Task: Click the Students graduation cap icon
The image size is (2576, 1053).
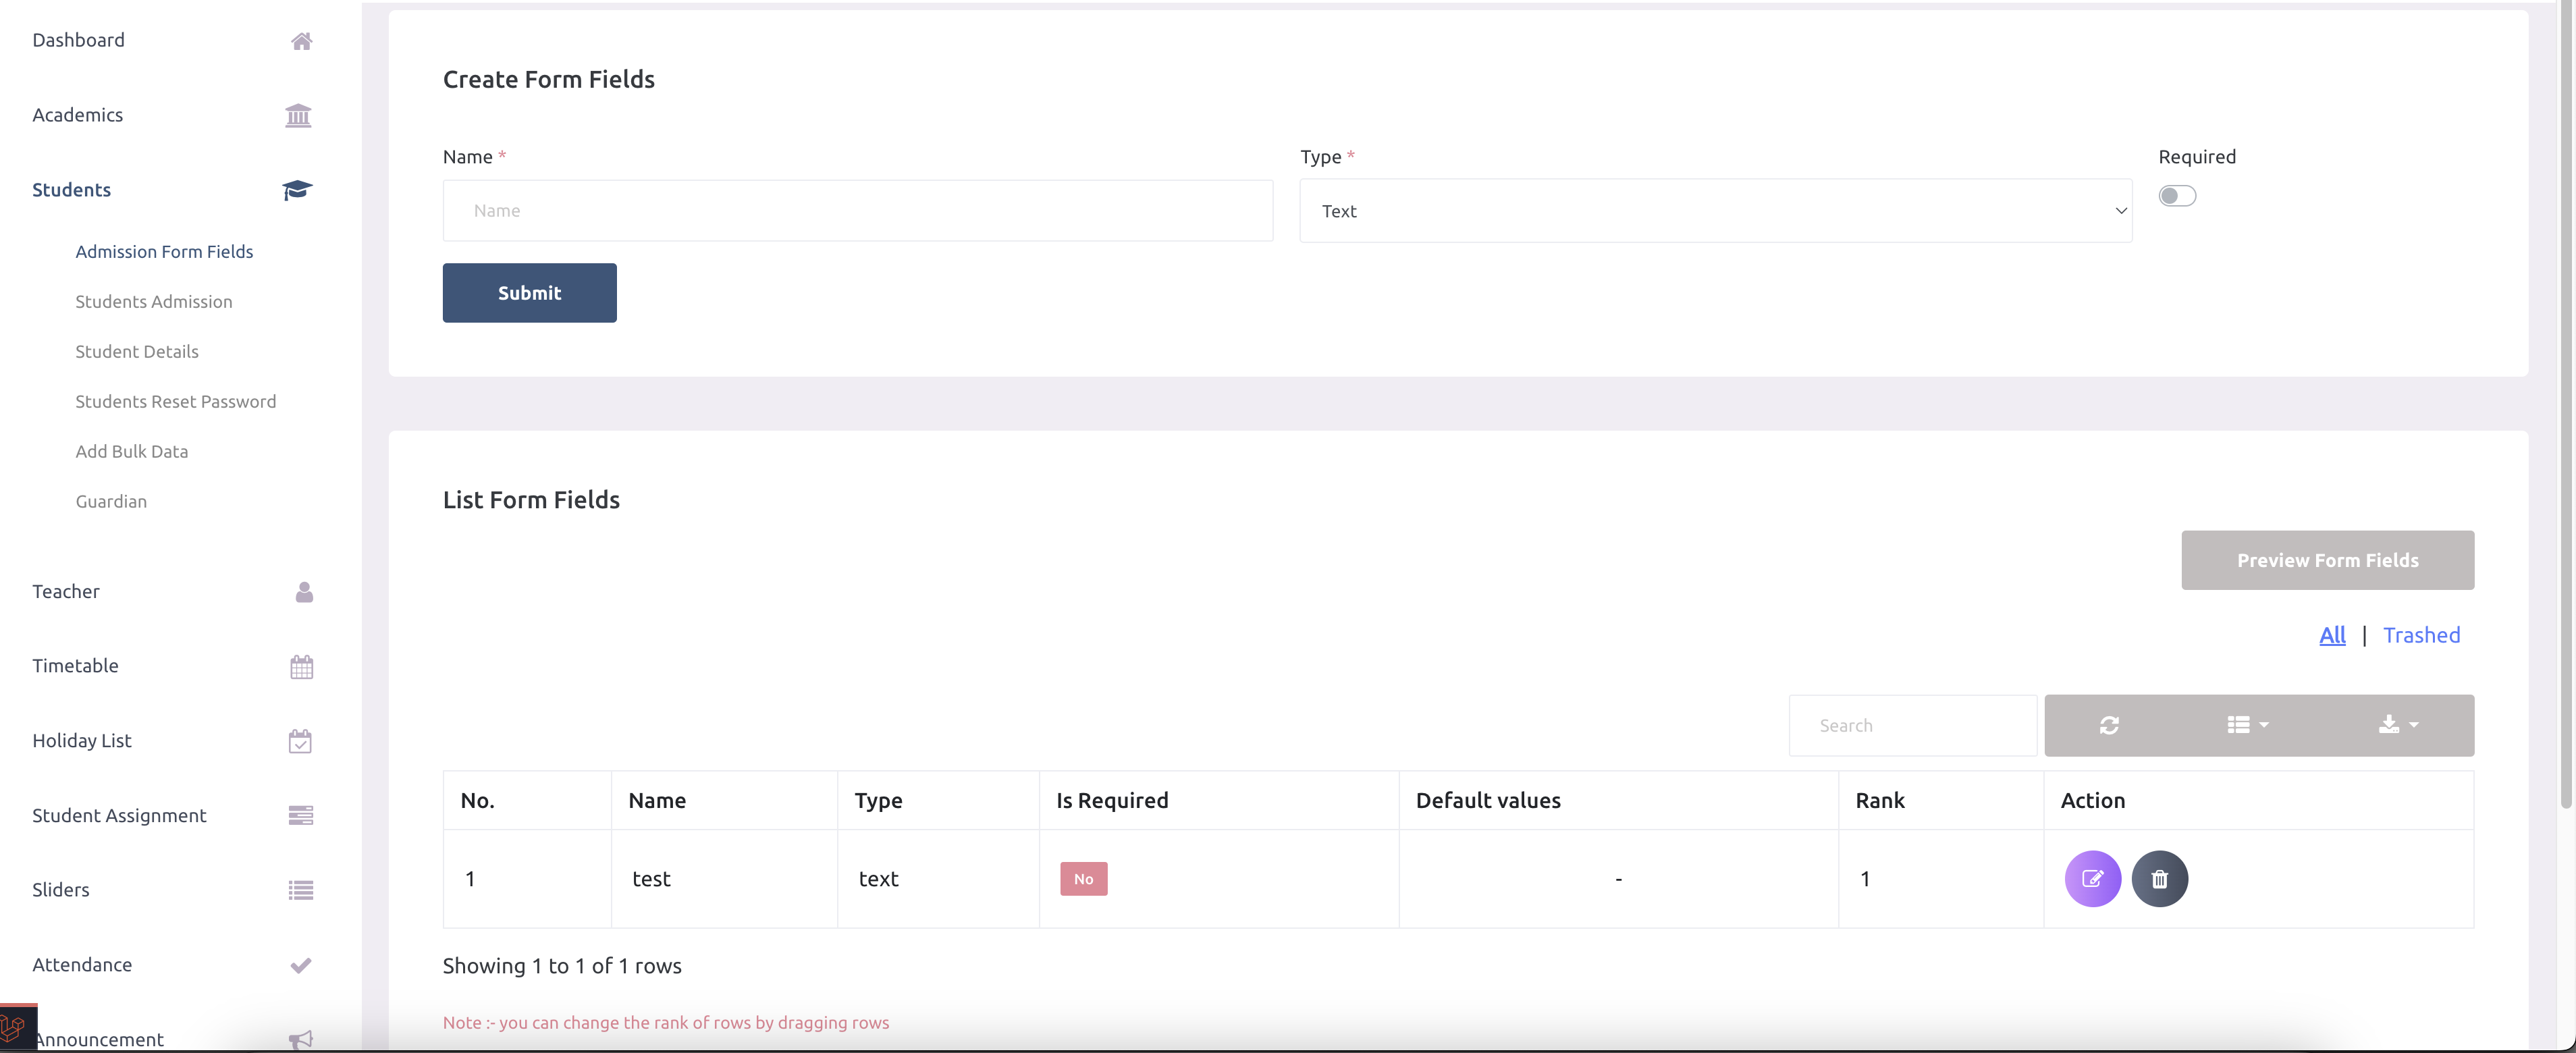Action: click(x=296, y=189)
